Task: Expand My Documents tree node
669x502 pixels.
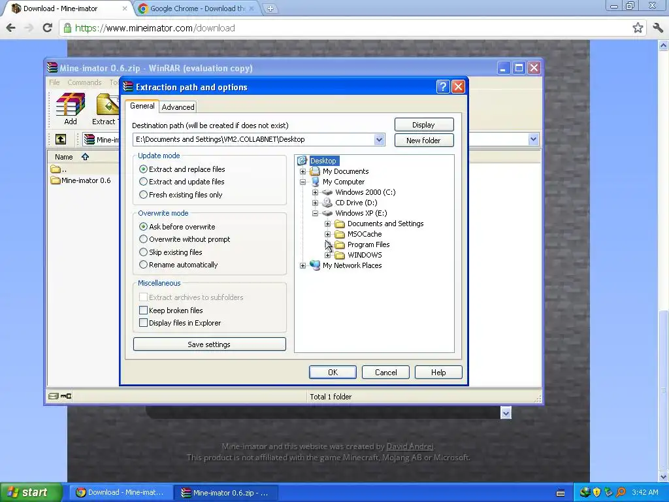Action: point(302,171)
